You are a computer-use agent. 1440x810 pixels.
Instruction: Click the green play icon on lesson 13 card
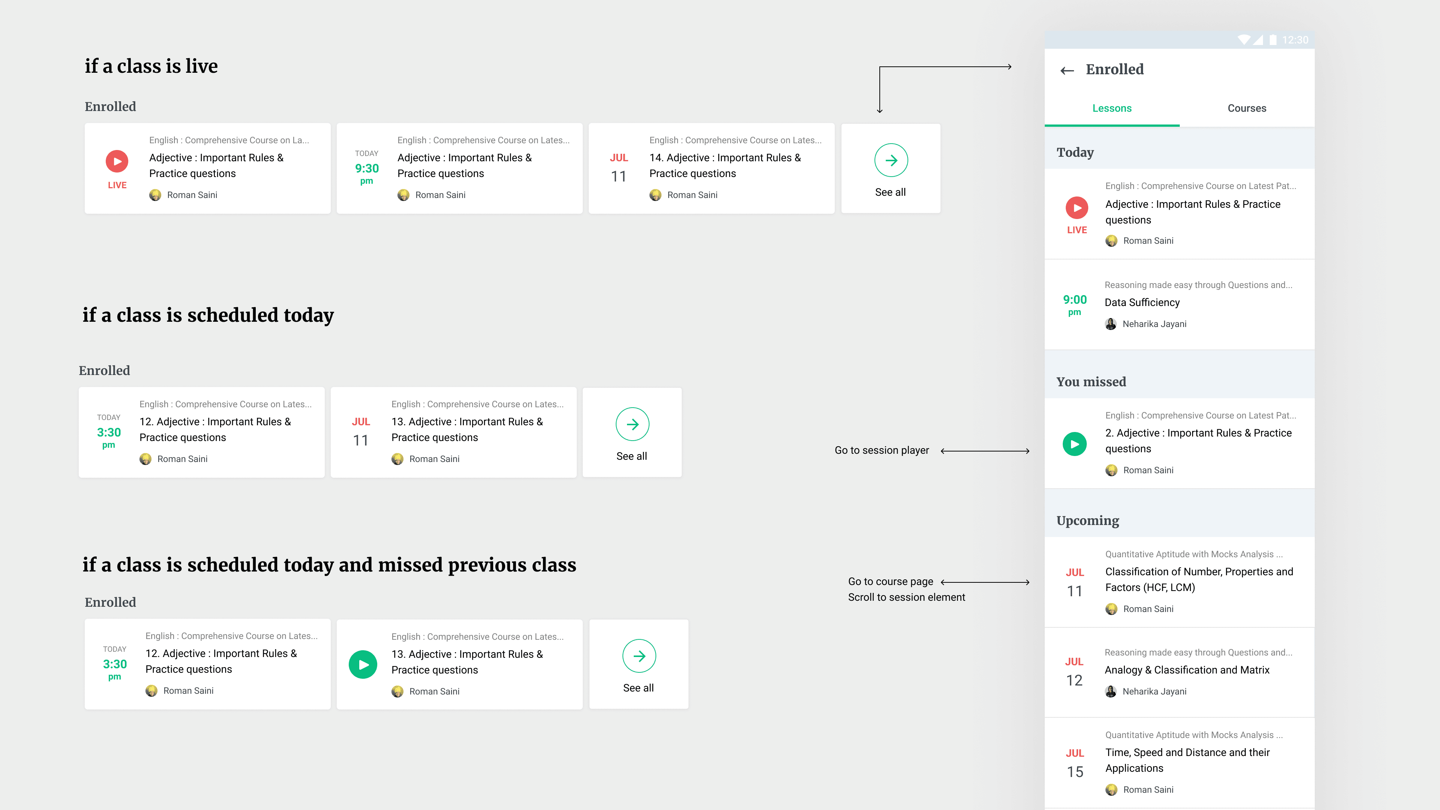(x=363, y=664)
